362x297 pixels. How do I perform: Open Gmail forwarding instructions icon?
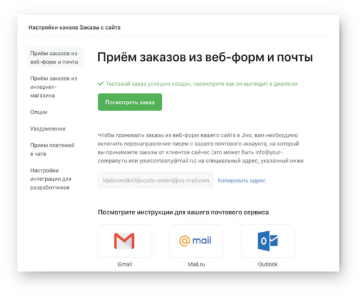point(125,241)
